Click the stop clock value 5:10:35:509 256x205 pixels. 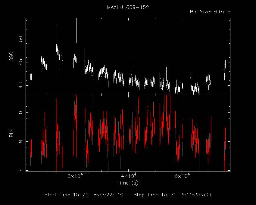point(197,195)
